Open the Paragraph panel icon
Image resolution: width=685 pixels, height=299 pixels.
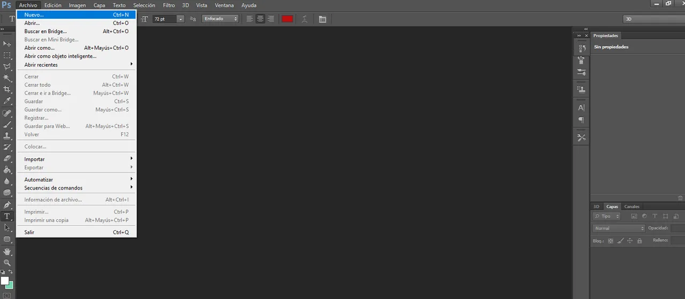[581, 120]
